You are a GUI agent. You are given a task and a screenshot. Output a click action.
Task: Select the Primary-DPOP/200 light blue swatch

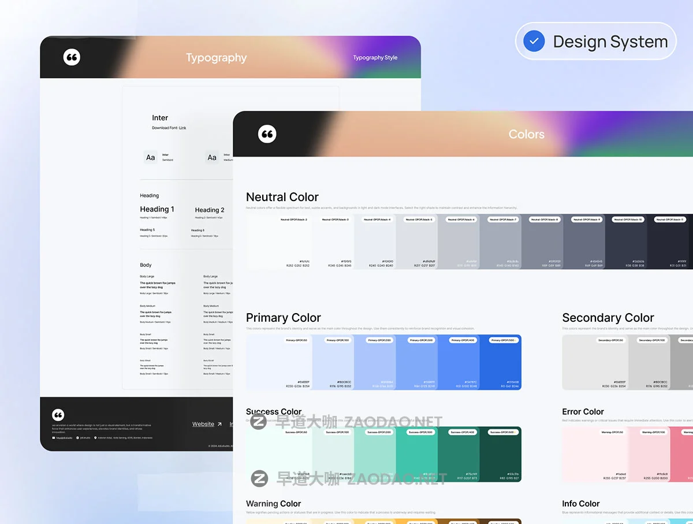pos(375,362)
